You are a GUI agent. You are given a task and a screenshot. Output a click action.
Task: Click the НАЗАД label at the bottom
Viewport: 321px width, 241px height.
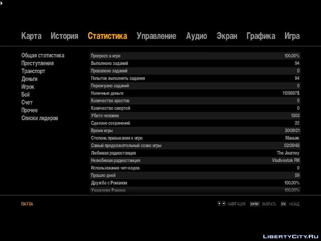[294, 204]
